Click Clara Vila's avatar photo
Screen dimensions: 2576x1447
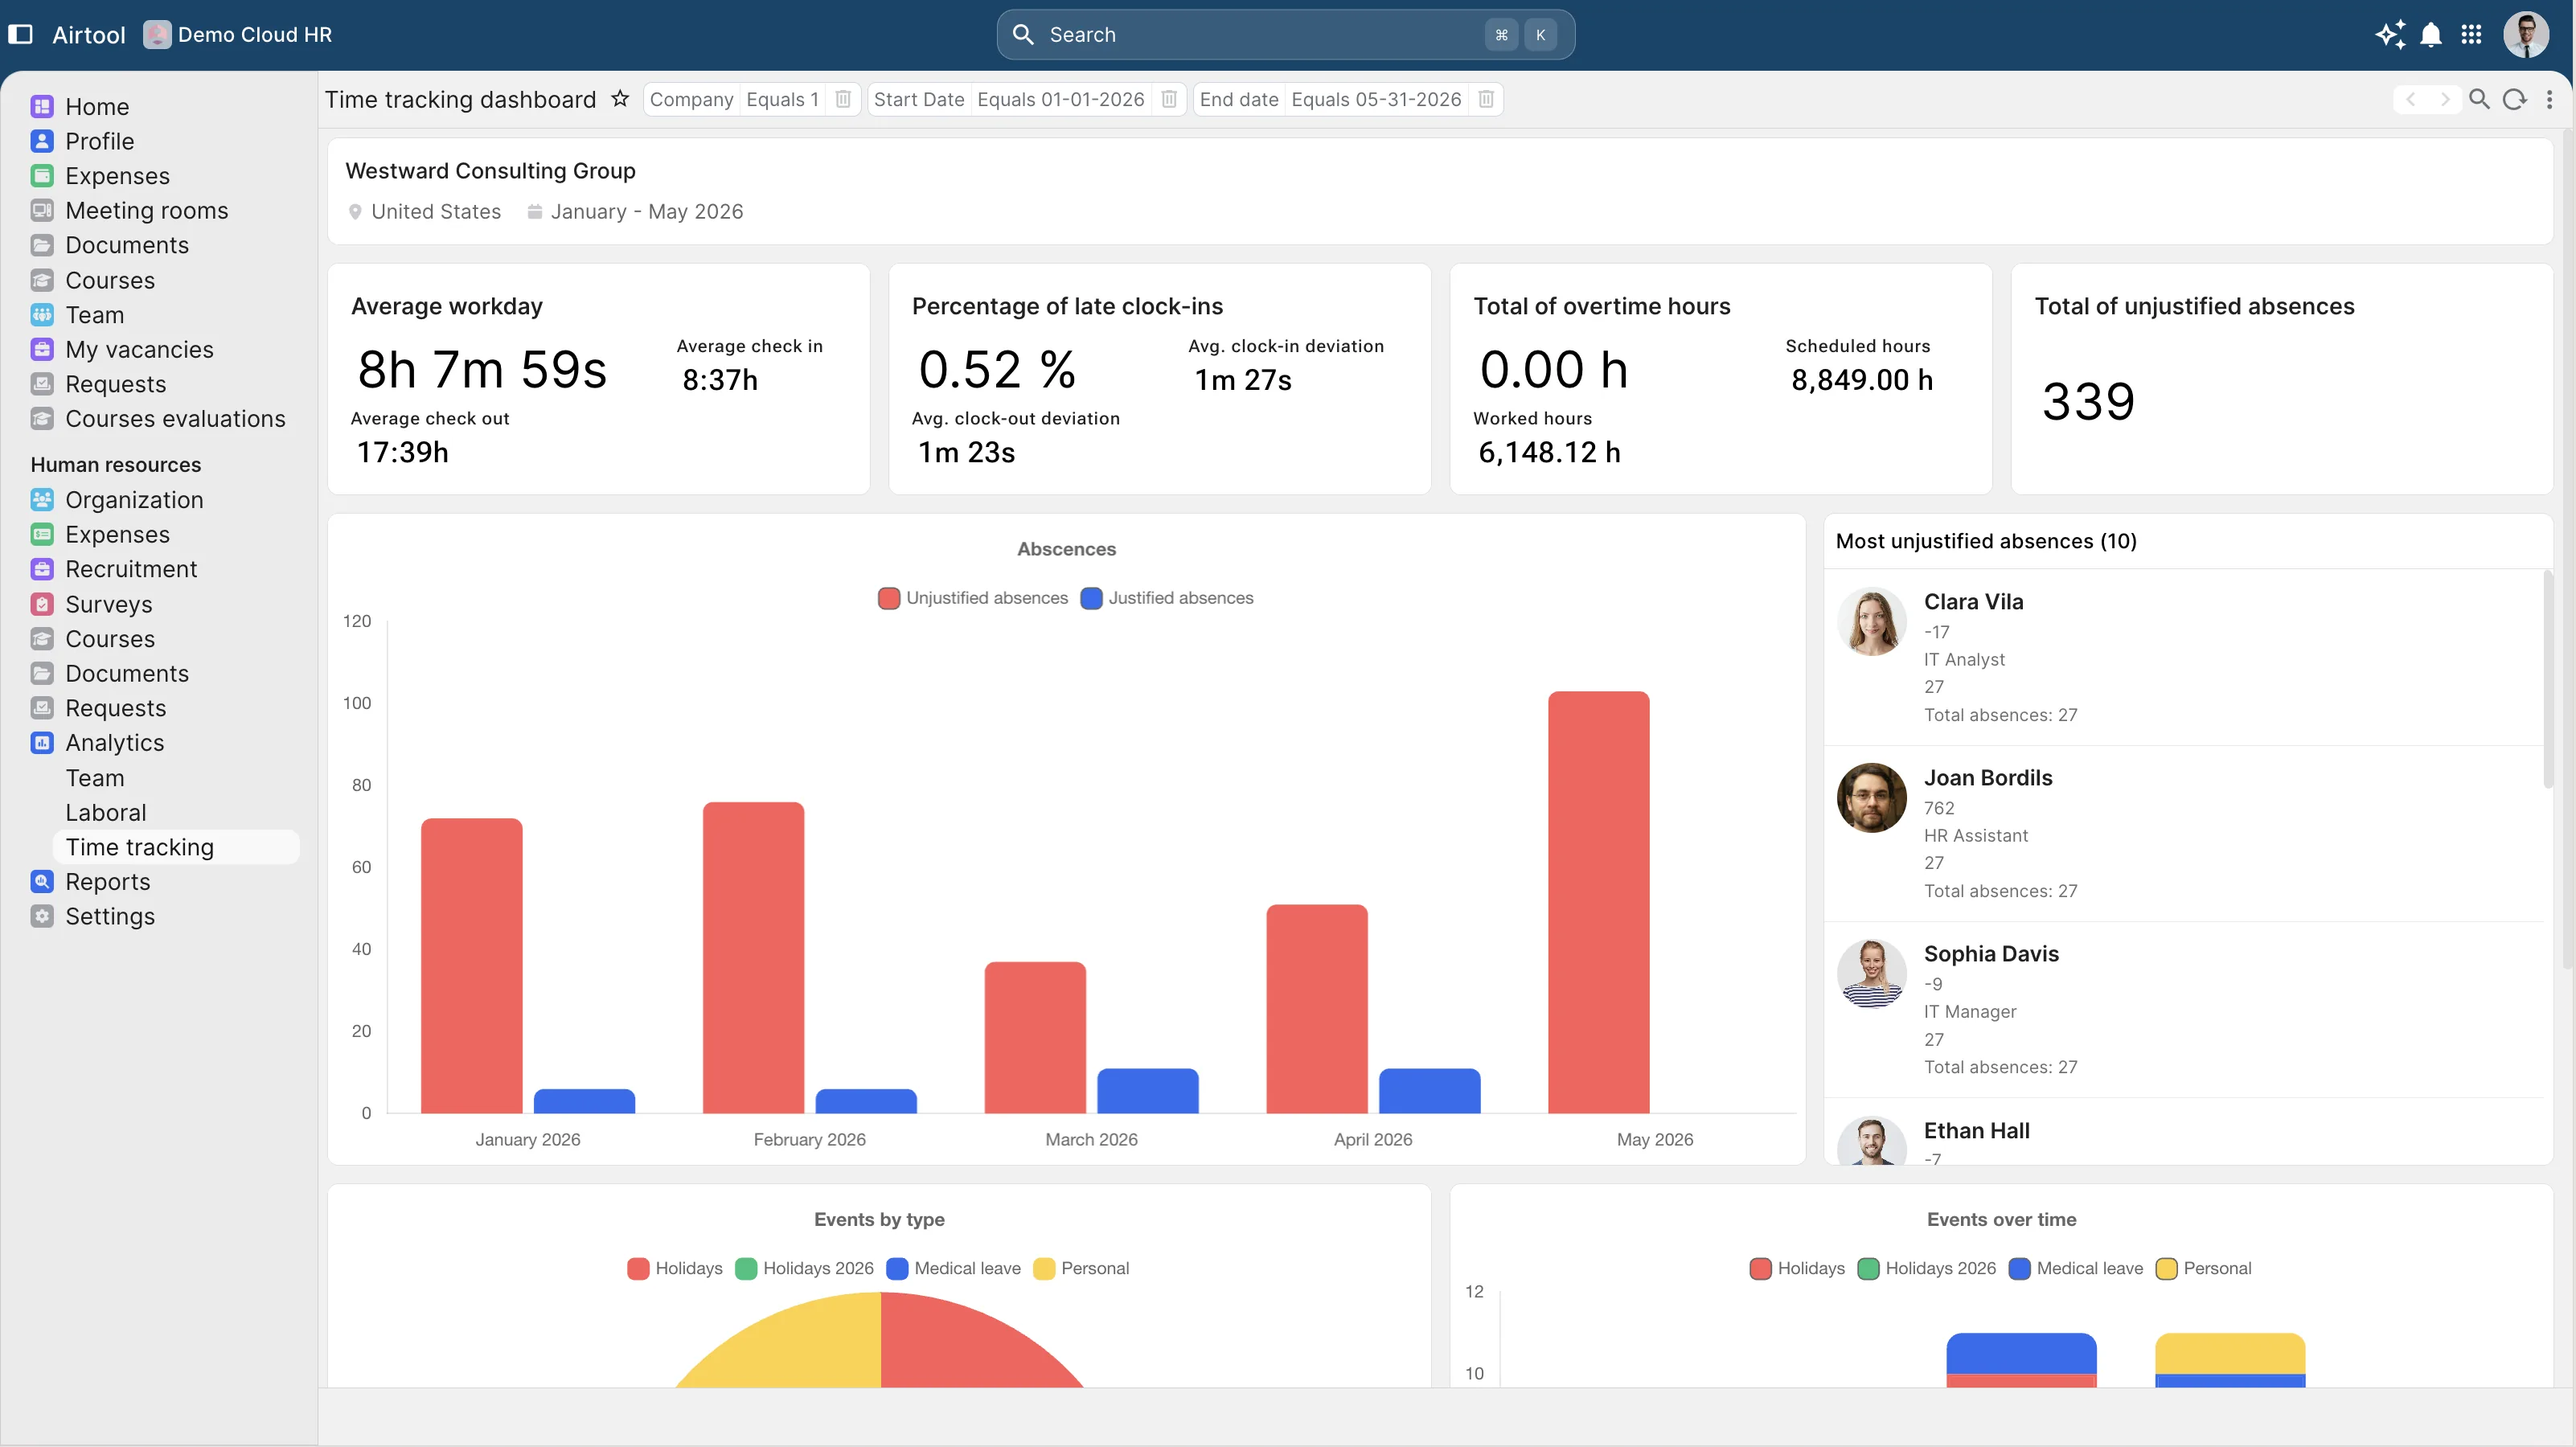pyautogui.click(x=1871, y=621)
